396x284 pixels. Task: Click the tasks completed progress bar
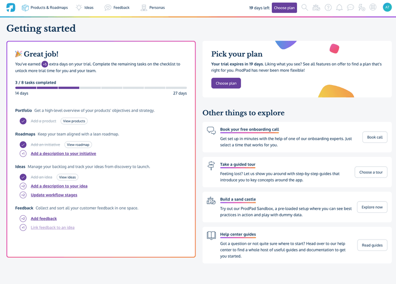[x=101, y=88]
